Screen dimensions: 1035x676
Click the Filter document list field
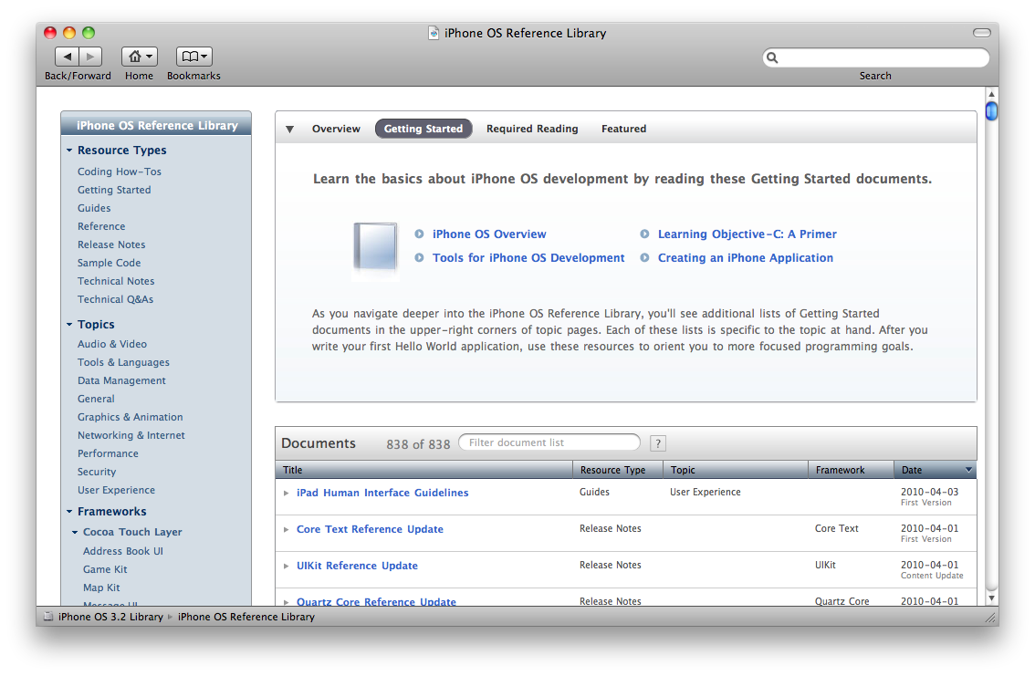[549, 442]
